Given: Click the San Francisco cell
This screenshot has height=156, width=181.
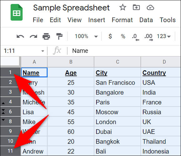Looking at the screenshot, I should tap(118, 82).
